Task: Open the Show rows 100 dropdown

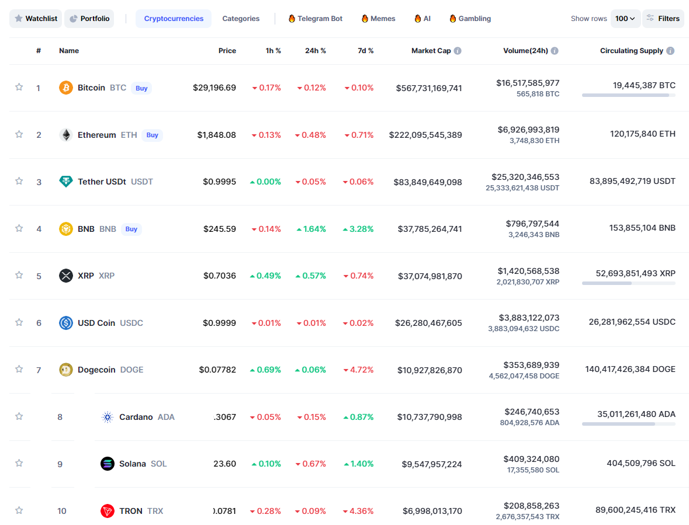Action: (x=625, y=19)
